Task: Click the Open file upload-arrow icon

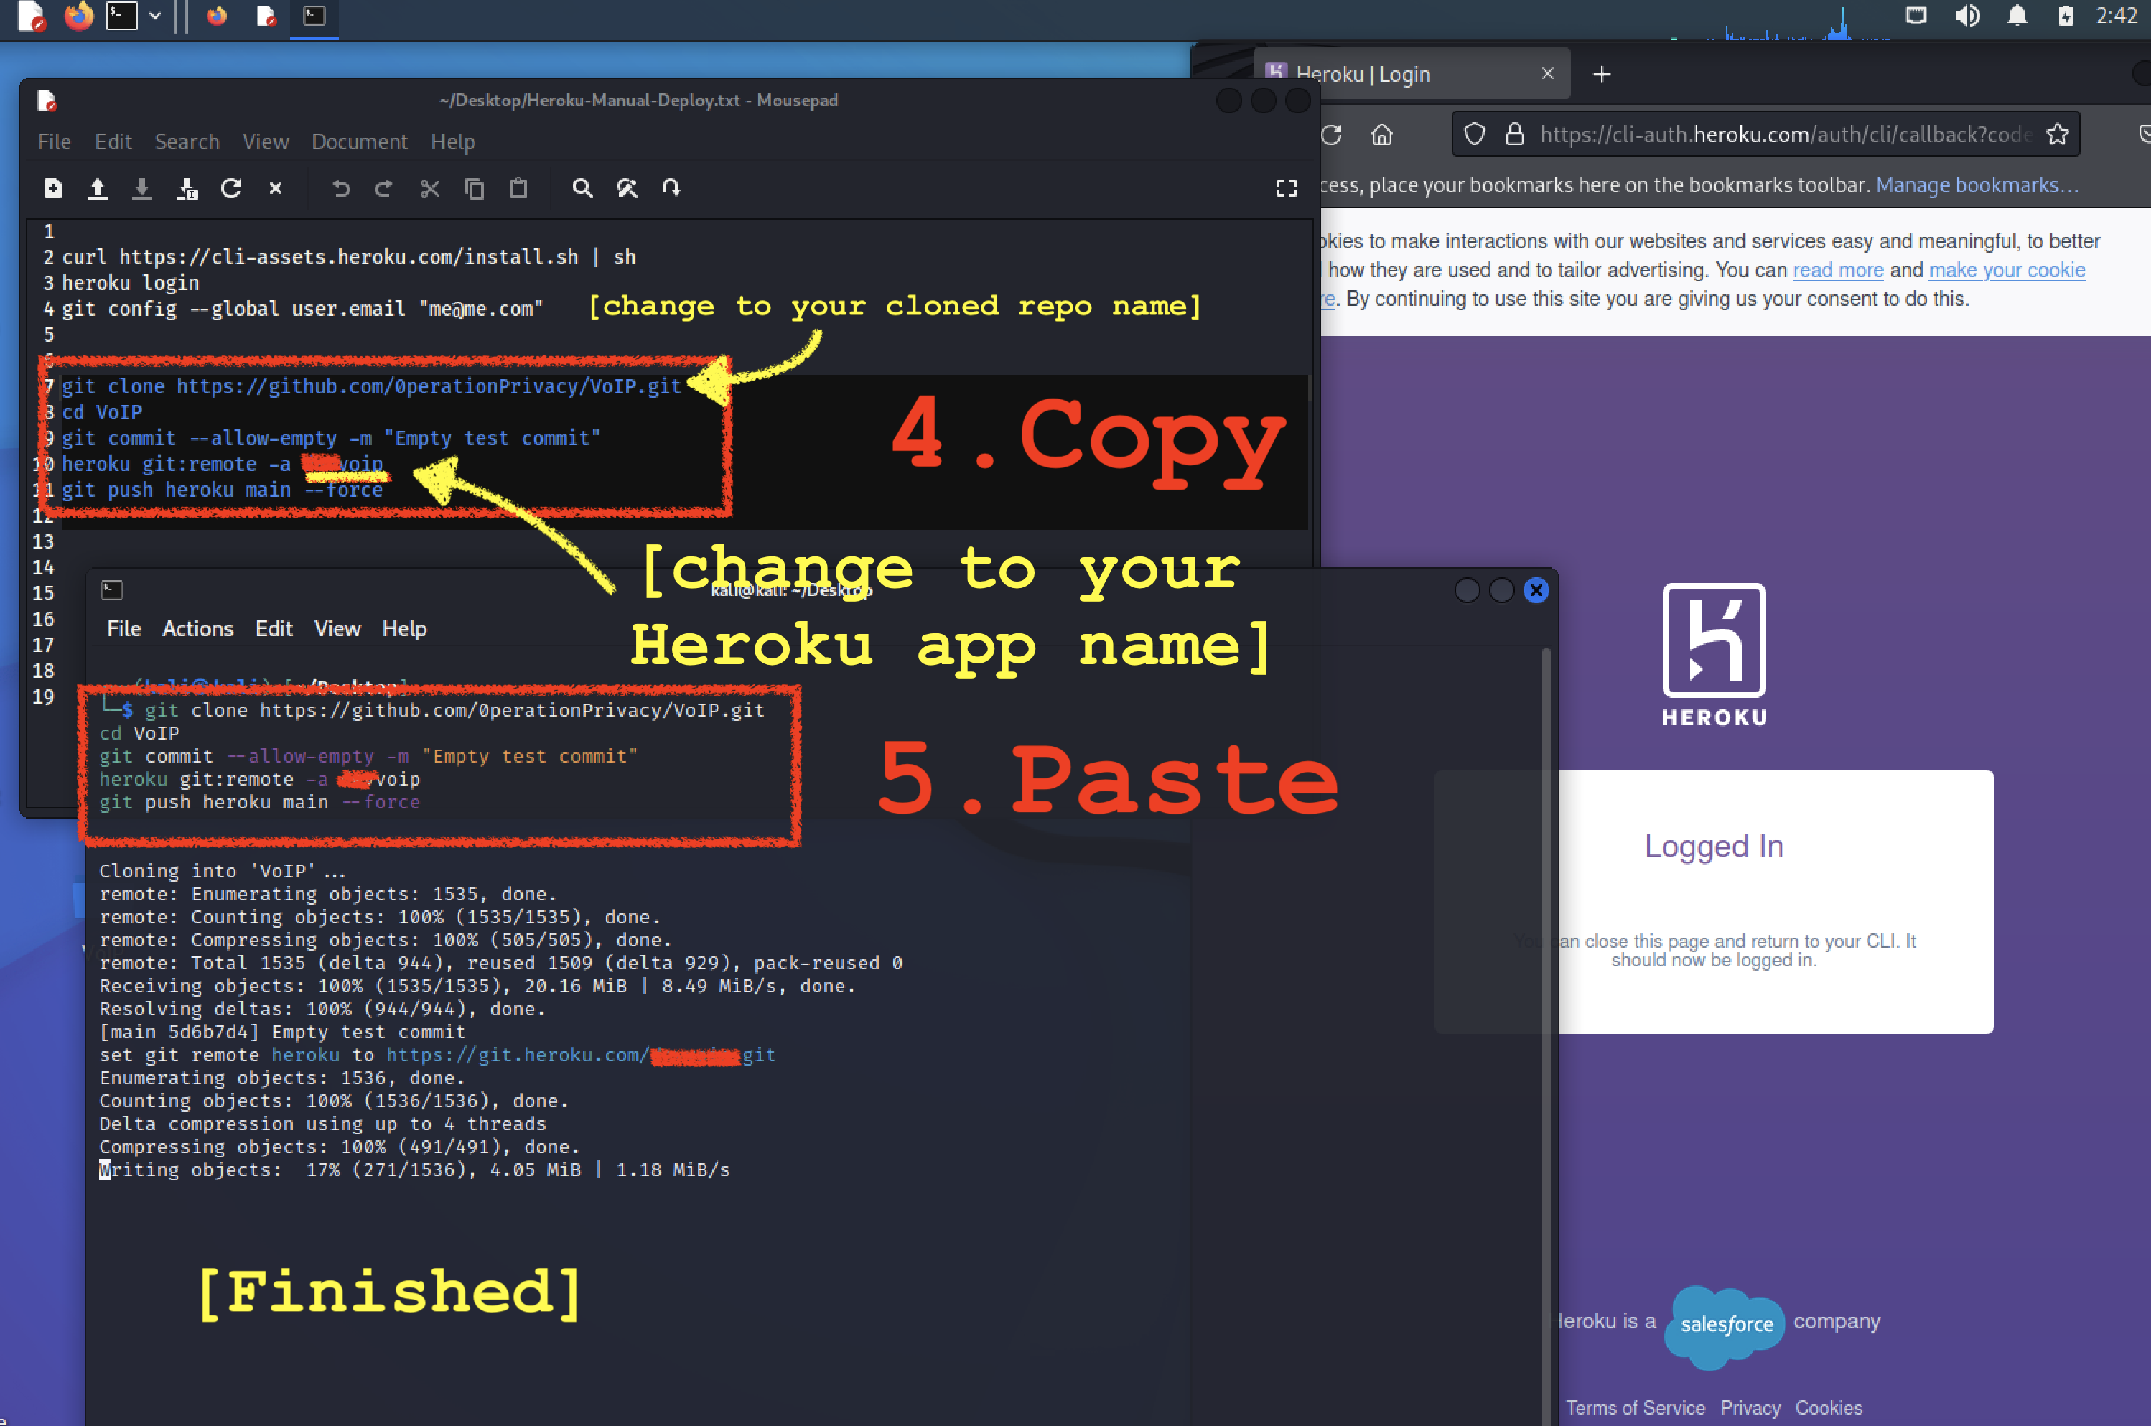Action: click(x=97, y=188)
